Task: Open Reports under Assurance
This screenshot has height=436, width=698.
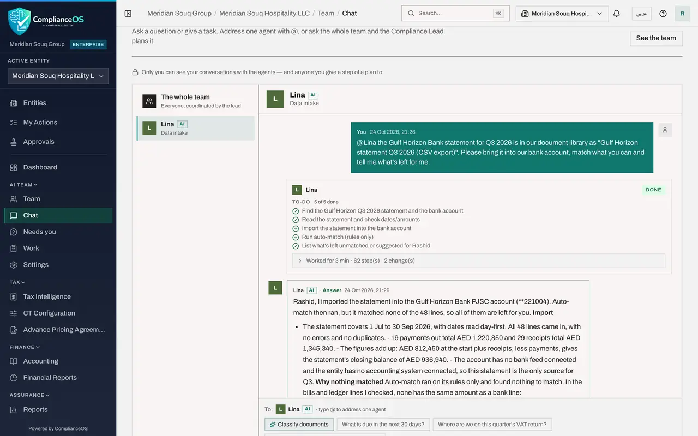Action: [x=58, y=410]
